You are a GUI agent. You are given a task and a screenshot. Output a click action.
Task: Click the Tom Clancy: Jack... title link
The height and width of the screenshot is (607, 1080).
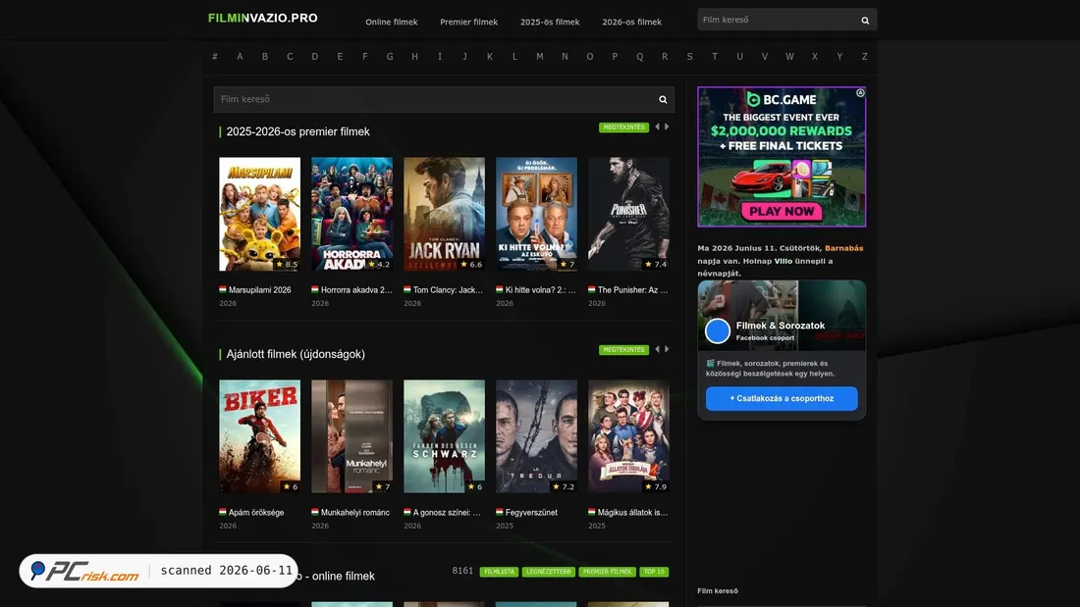[x=448, y=289]
